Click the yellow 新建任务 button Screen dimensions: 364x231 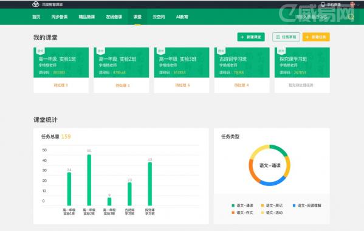point(316,37)
